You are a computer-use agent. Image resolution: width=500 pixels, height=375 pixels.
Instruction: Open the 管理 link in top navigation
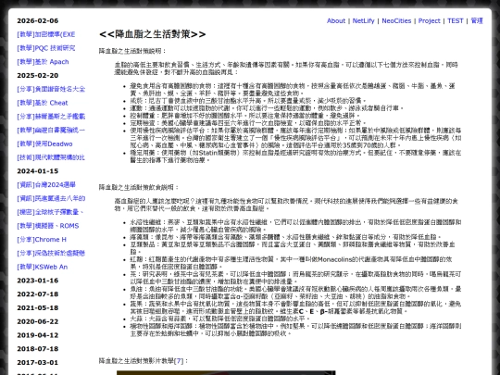[x=477, y=20]
